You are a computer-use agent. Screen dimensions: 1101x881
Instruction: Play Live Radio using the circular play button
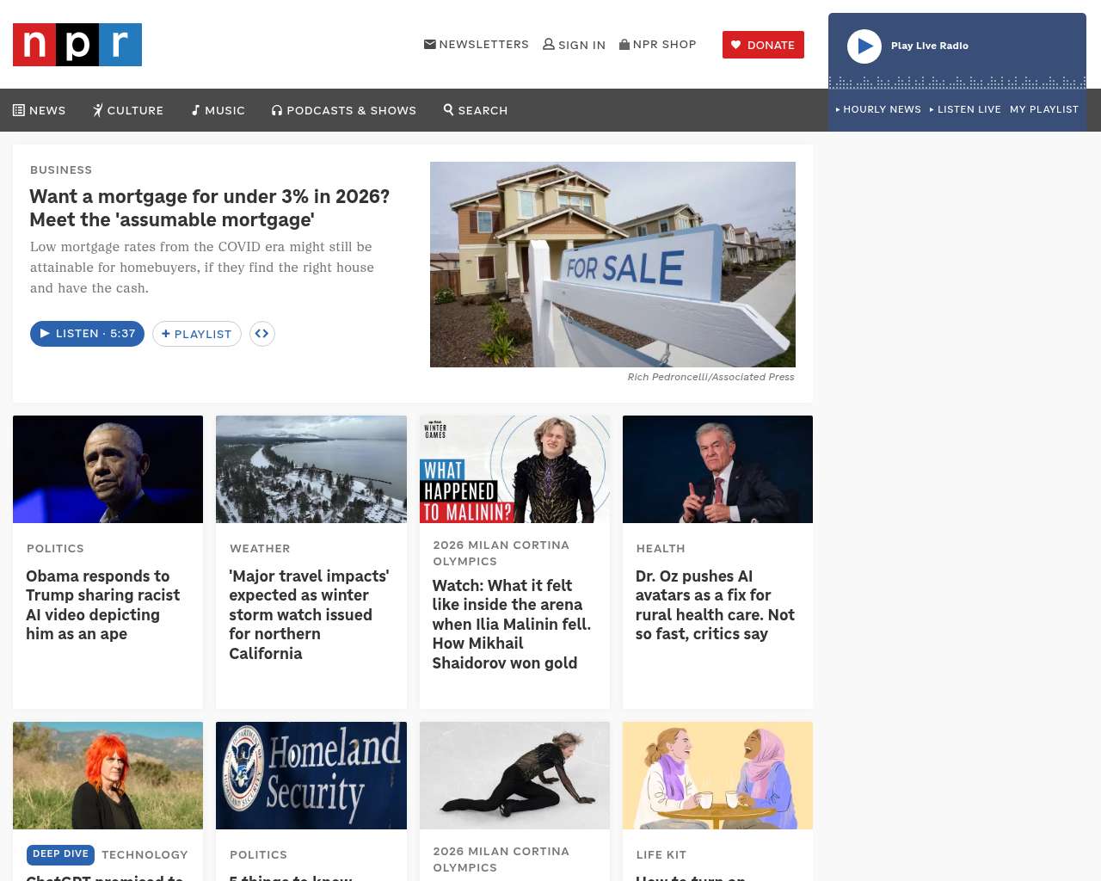coord(864,46)
